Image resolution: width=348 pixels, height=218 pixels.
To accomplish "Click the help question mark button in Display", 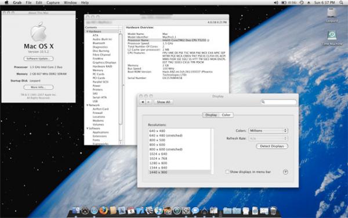I will pyautogui.click(x=285, y=171).
